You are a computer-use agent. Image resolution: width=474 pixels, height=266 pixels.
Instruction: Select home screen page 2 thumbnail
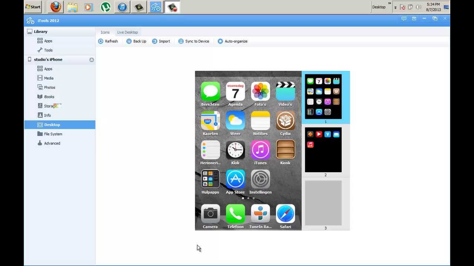click(323, 150)
